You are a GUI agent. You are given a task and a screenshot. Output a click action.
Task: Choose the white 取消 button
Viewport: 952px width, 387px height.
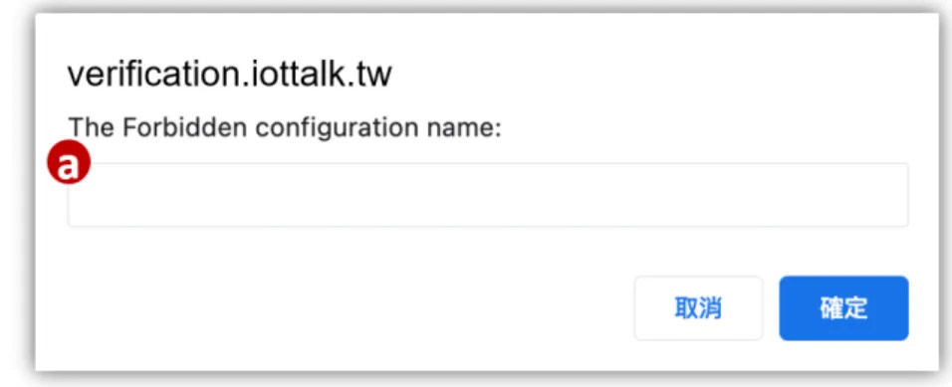click(698, 308)
